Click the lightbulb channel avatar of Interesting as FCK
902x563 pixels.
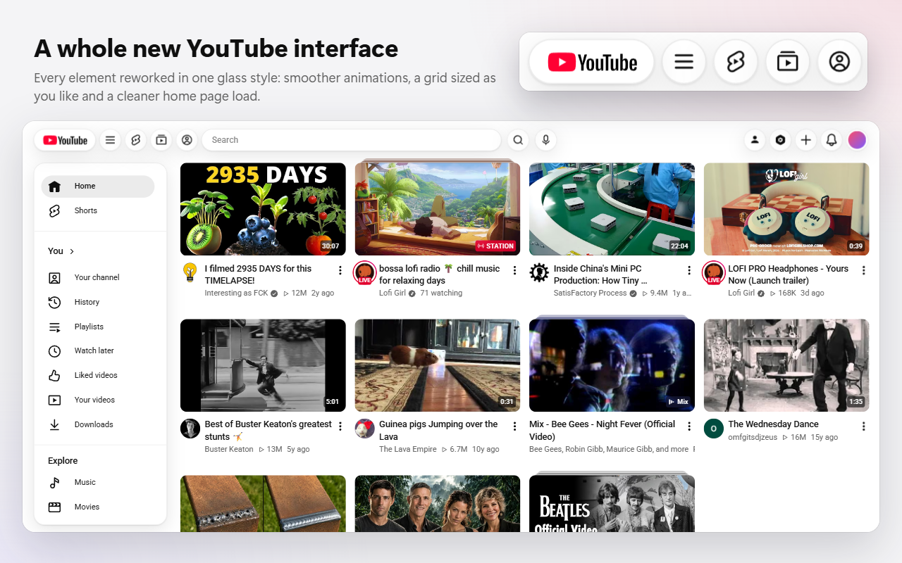pyautogui.click(x=190, y=272)
